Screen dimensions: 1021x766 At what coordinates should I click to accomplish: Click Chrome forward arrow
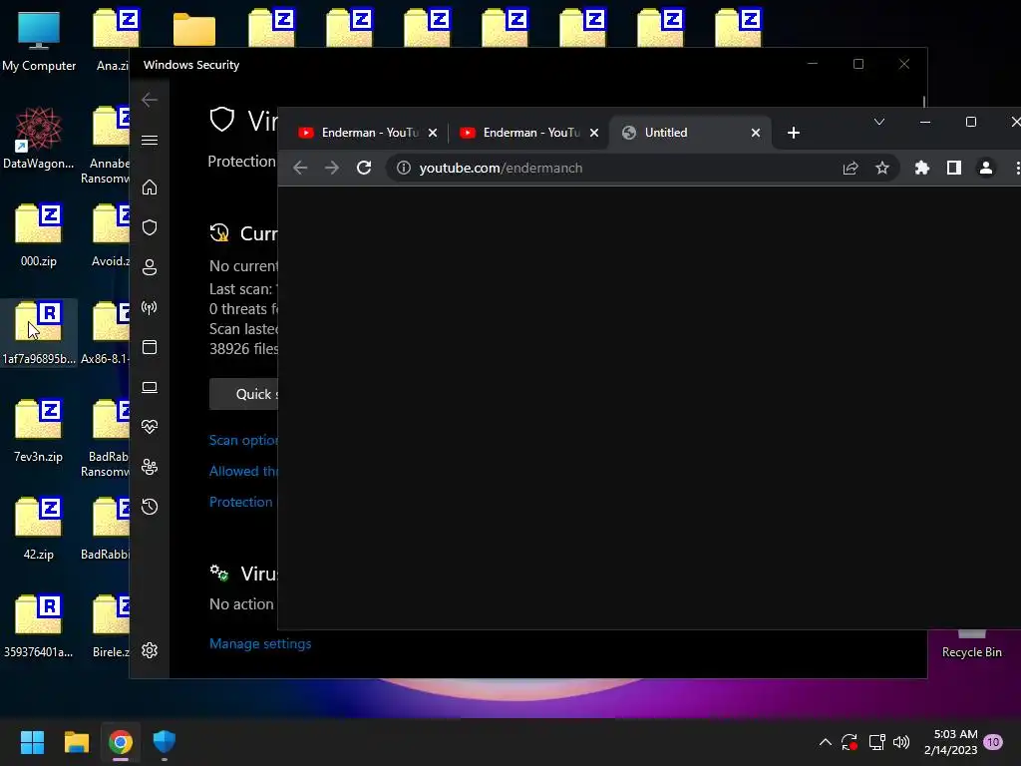point(332,168)
